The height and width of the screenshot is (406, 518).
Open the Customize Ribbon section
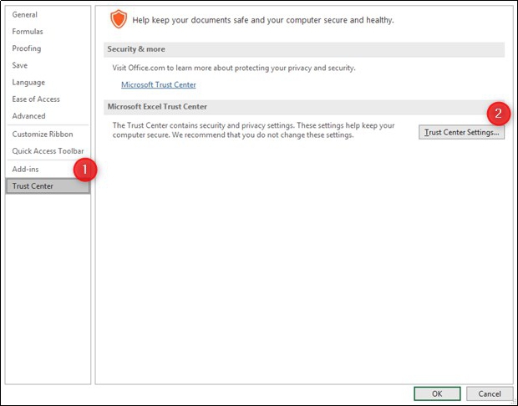pos(43,134)
